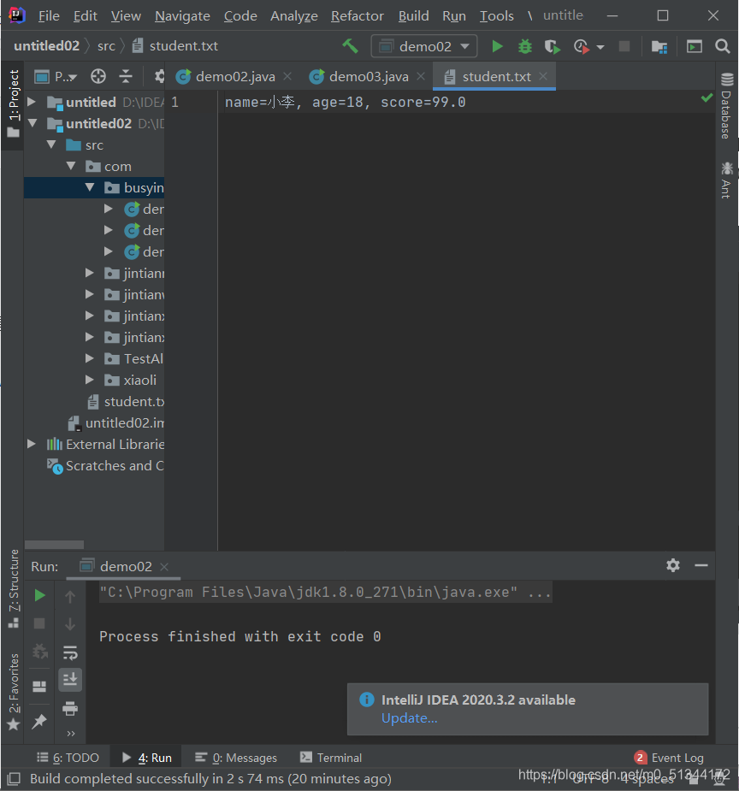Open Search Everywhere magnifier

(723, 46)
